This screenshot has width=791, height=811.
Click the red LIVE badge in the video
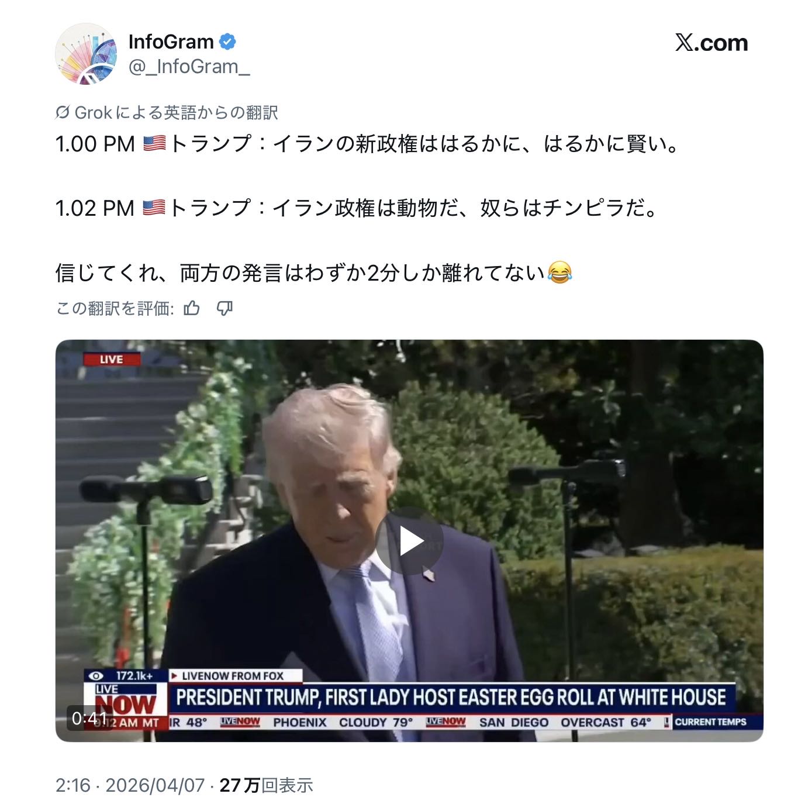point(112,359)
